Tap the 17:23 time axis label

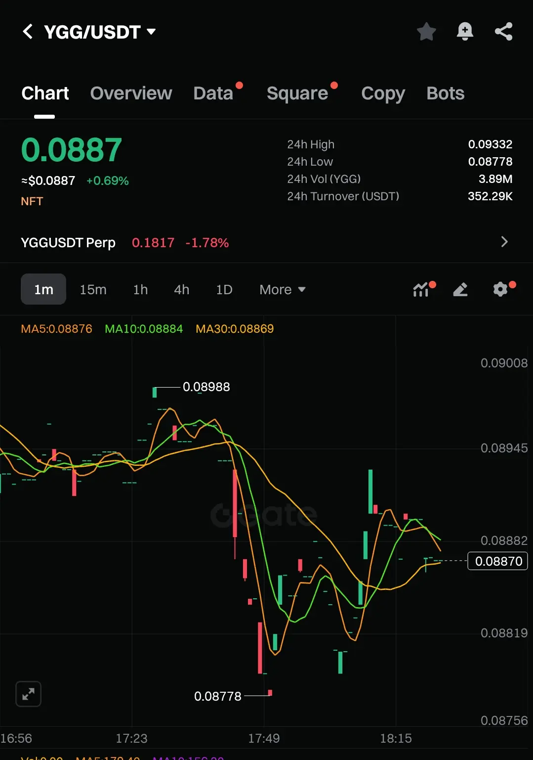click(x=131, y=738)
